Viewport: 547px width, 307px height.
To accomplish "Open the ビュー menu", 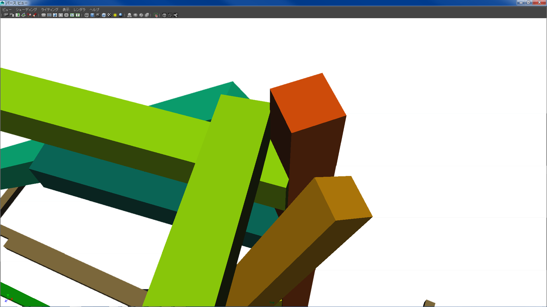I will (x=7, y=9).
